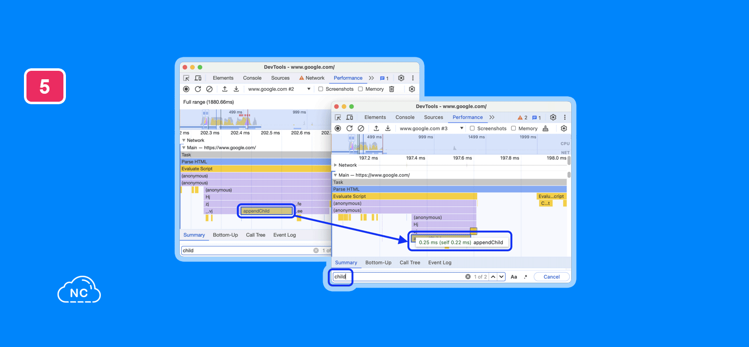Select C...t bar in front window flame chart

click(x=546, y=203)
